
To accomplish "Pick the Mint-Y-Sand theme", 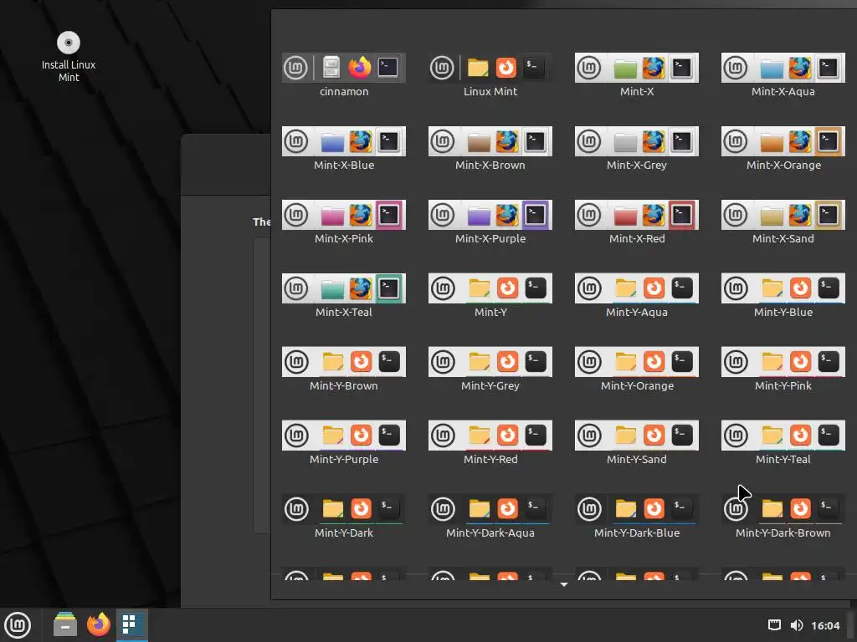I will (x=637, y=443).
